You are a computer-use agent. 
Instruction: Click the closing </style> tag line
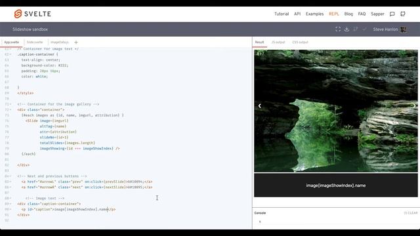pos(26,93)
